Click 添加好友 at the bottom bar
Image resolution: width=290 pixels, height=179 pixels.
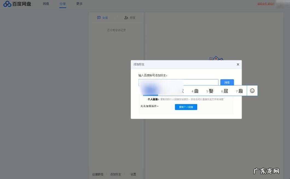115,174
